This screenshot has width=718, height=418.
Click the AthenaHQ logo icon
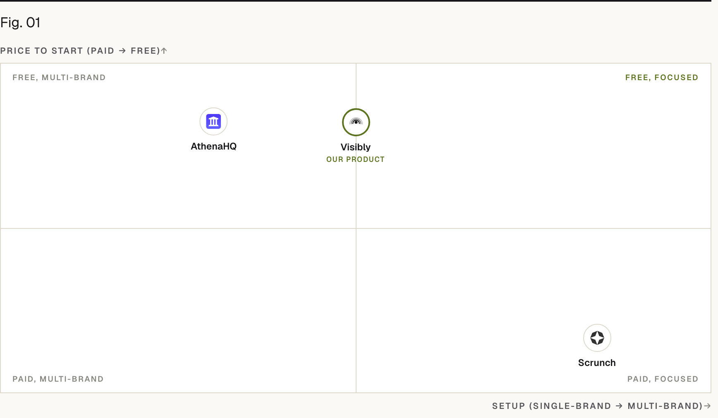pyautogui.click(x=213, y=121)
